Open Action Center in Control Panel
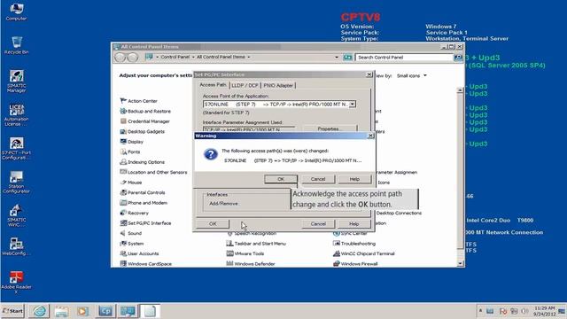This screenshot has height=319, width=567. [x=138, y=101]
